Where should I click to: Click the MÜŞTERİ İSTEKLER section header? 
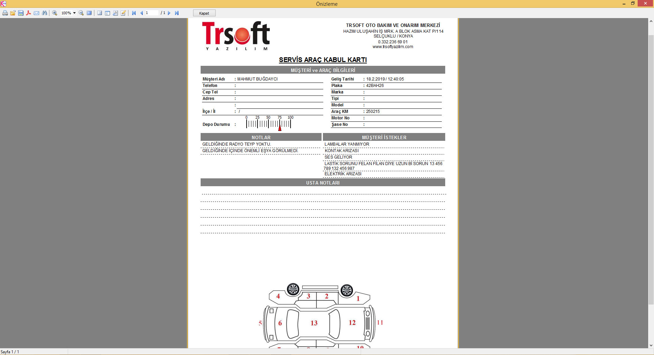tap(384, 137)
